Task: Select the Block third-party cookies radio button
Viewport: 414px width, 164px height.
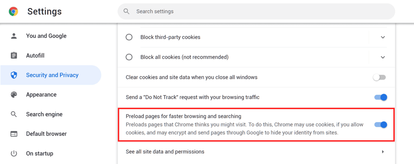Action: (129, 37)
